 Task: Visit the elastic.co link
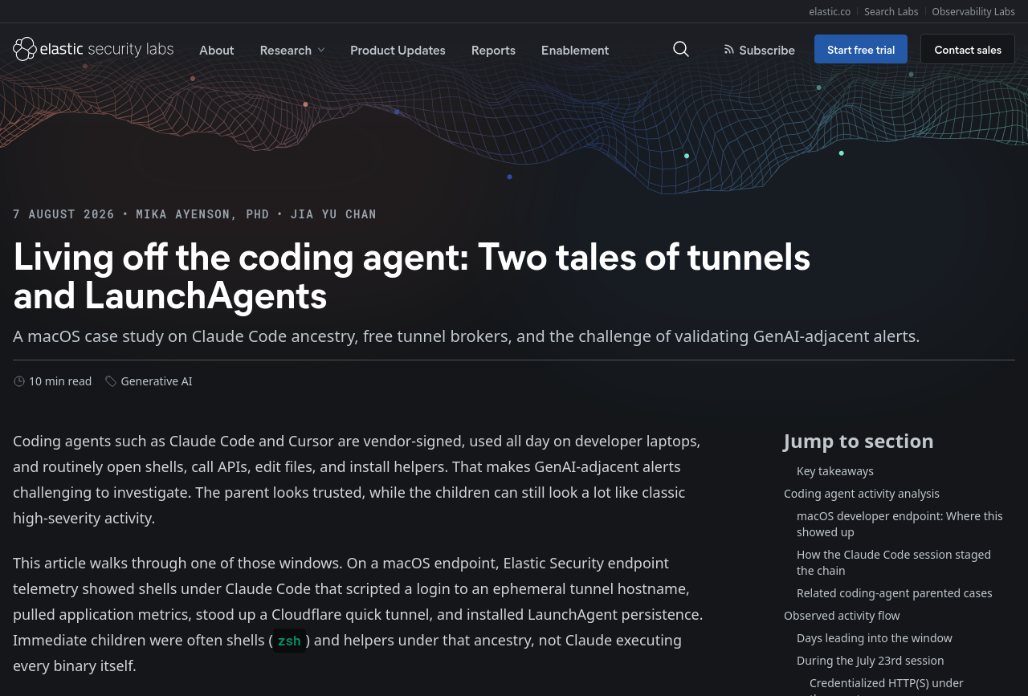[x=830, y=11]
